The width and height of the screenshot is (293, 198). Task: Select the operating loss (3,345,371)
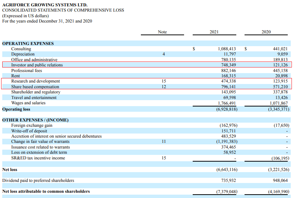tap(279, 109)
